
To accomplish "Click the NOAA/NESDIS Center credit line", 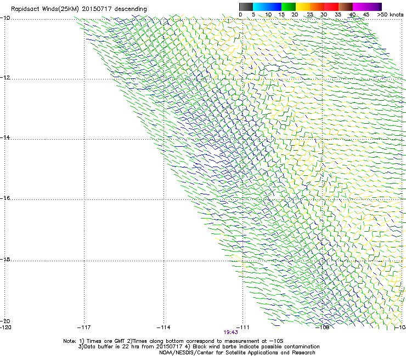I will pos(237,353).
